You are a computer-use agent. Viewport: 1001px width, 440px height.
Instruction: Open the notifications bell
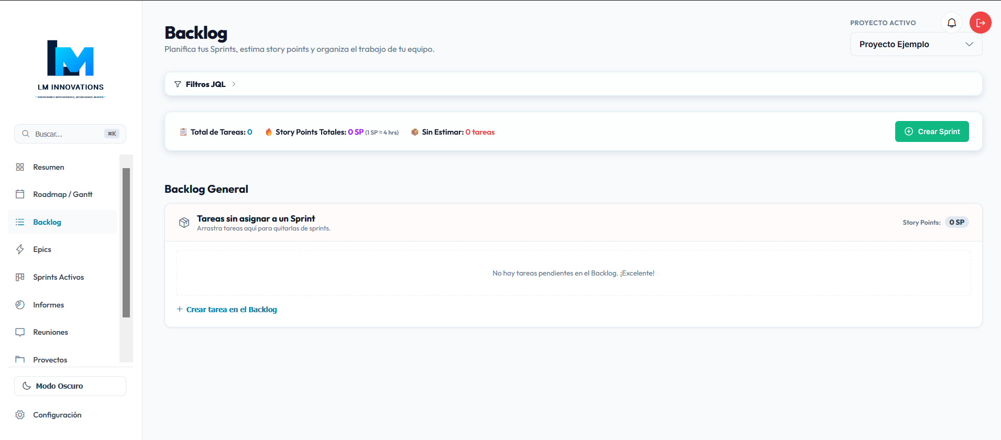pyautogui.click(x=951, y=23)
